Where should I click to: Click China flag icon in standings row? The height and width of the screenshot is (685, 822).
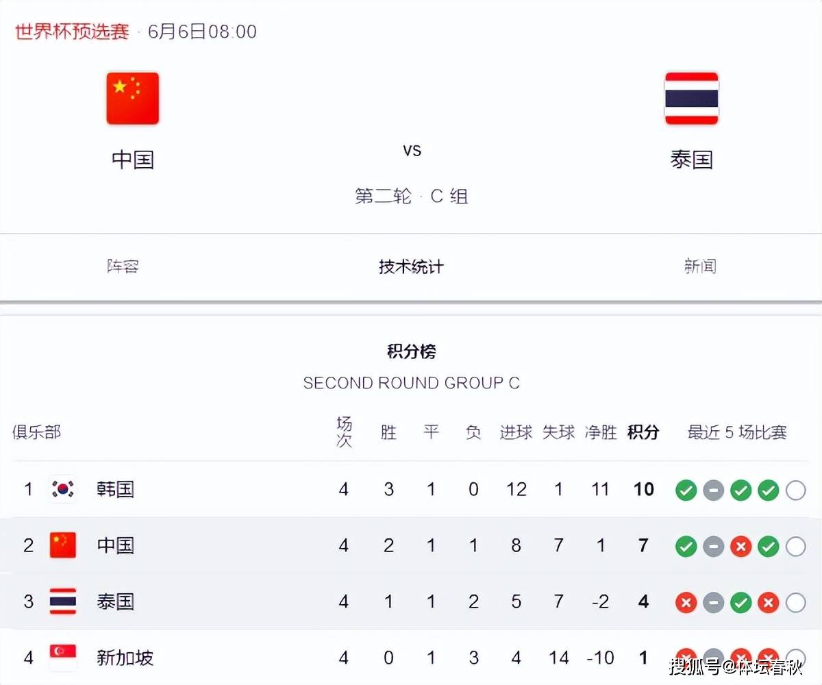coord(63,545)
